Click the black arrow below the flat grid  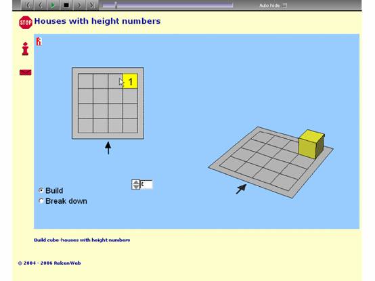tap(108, 148)
